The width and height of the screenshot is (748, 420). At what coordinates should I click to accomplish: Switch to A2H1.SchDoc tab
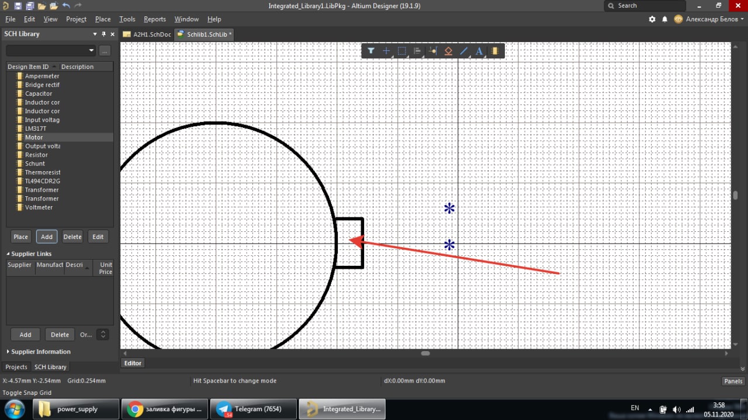coord(147,34)
